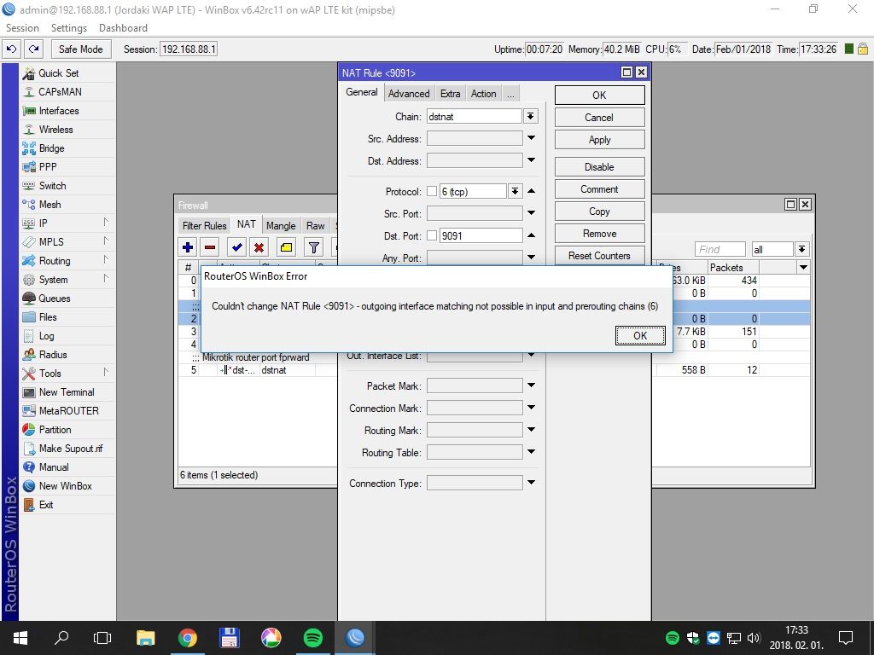
Task: Open MetaROUTER from the sidebar
Action: pyautogui.click(x=67, y=410)
